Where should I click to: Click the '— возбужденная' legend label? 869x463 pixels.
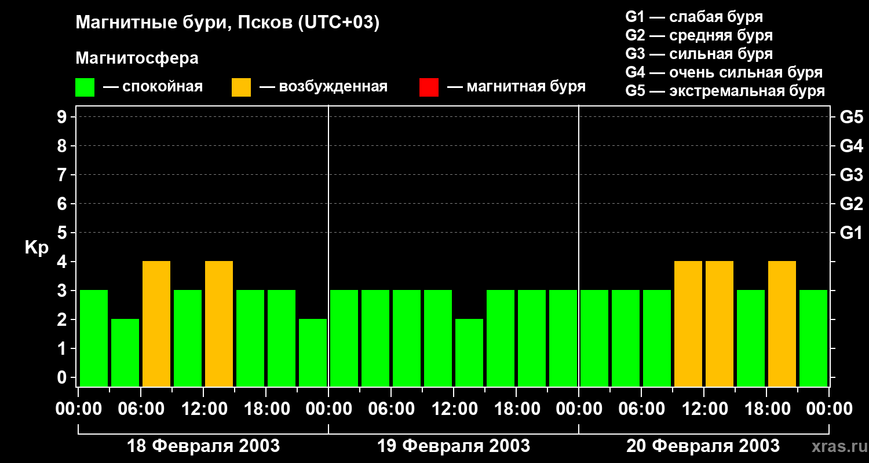tap(323, 87)
